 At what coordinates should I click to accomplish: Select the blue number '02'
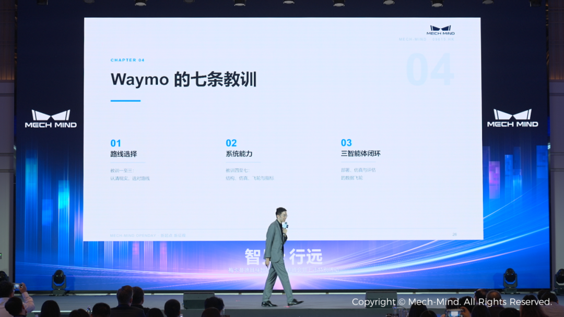point(231,143)
